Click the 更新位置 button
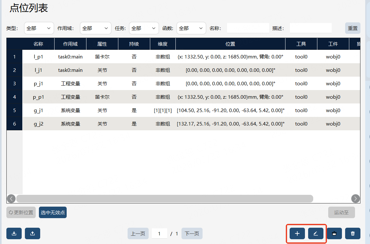Viewport: 370px width, 244px height. [21, 213]
